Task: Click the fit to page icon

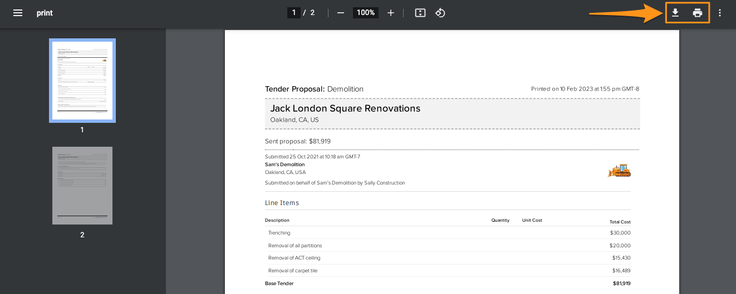Action: click(420, 13)
